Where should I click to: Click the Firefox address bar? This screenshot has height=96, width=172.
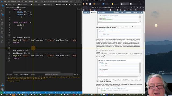(106, 7)
